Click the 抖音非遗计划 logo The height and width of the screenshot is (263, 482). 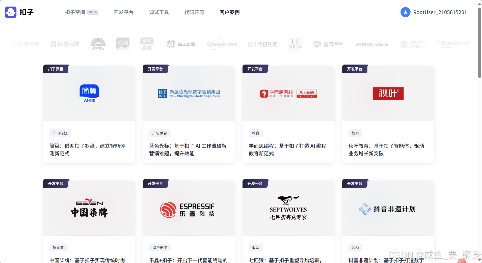tap(387, 209)
